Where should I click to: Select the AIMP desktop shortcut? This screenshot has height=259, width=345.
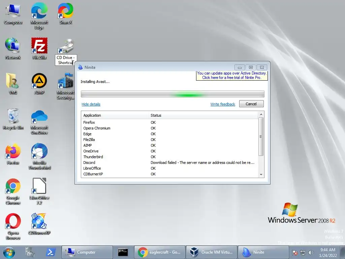[39, 84]
